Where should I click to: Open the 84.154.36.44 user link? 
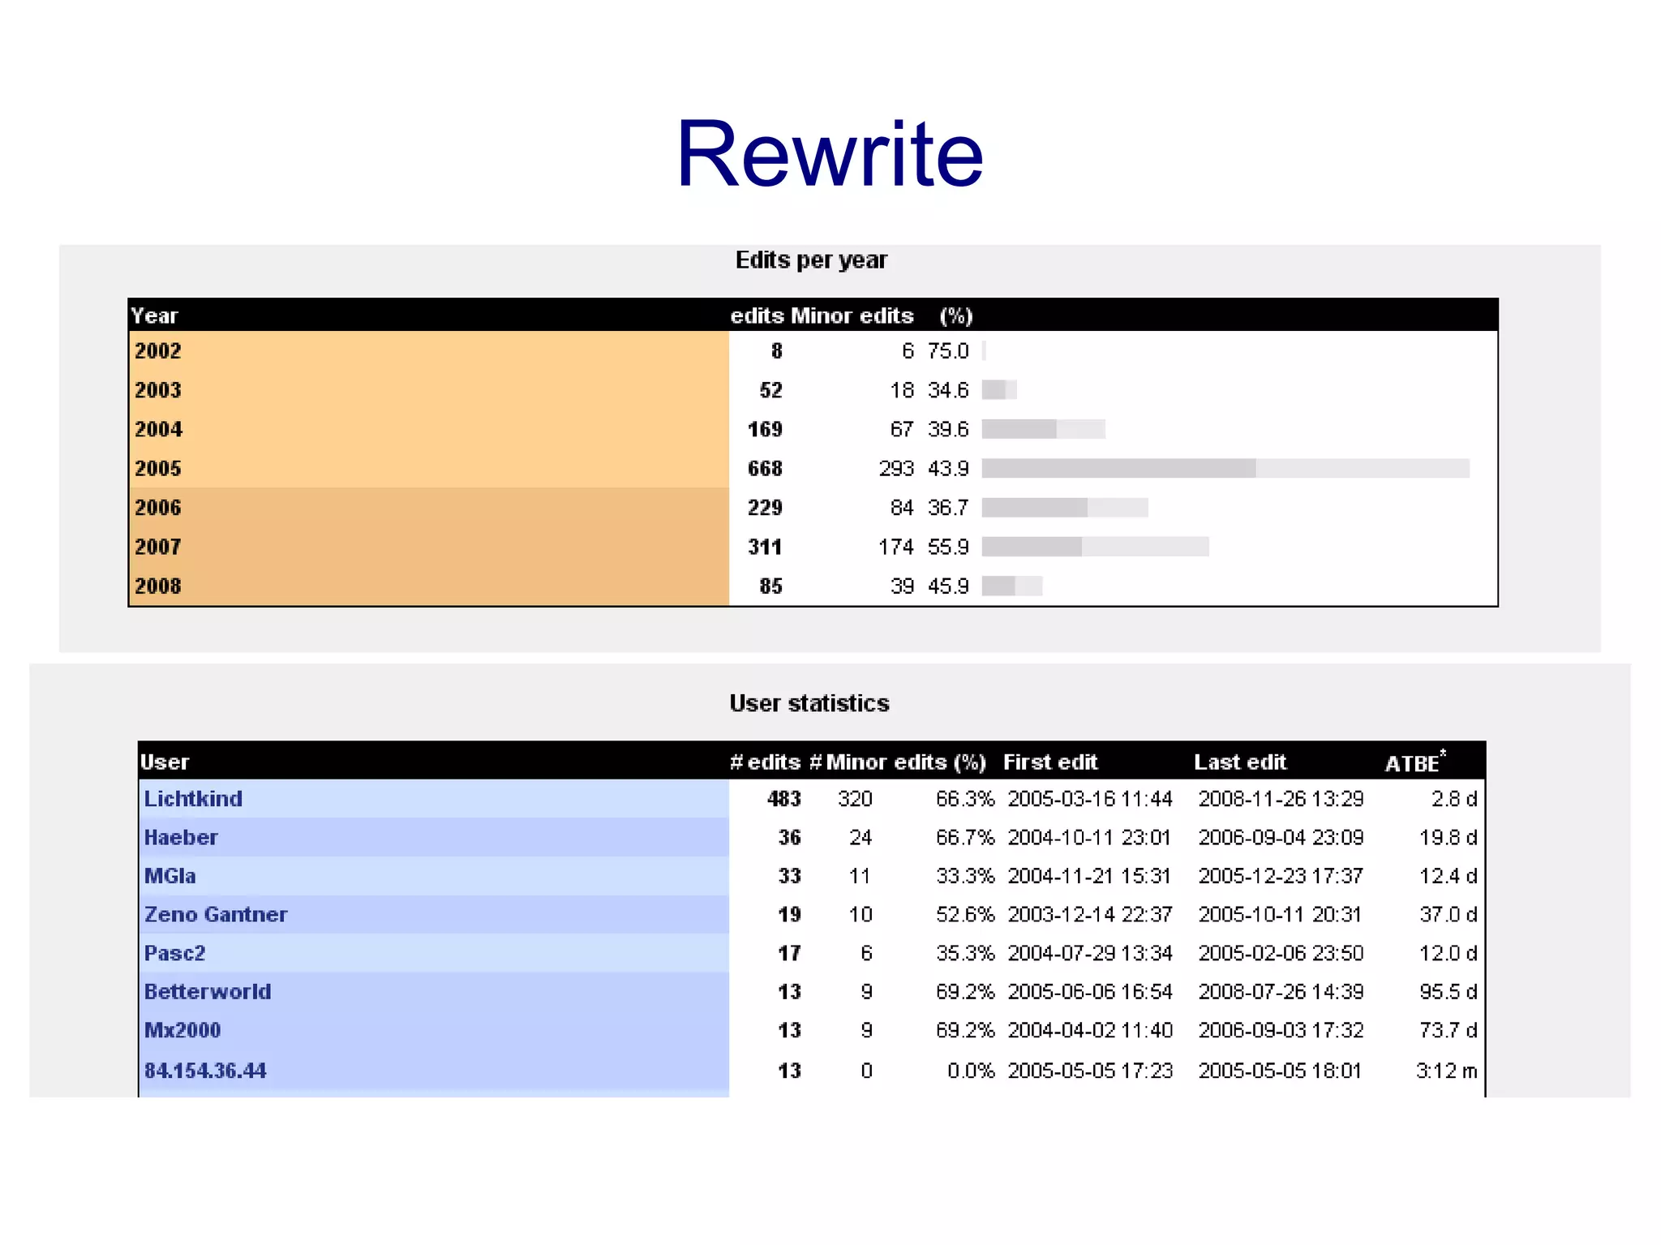pyautogui.click(x=205, y=1071)
